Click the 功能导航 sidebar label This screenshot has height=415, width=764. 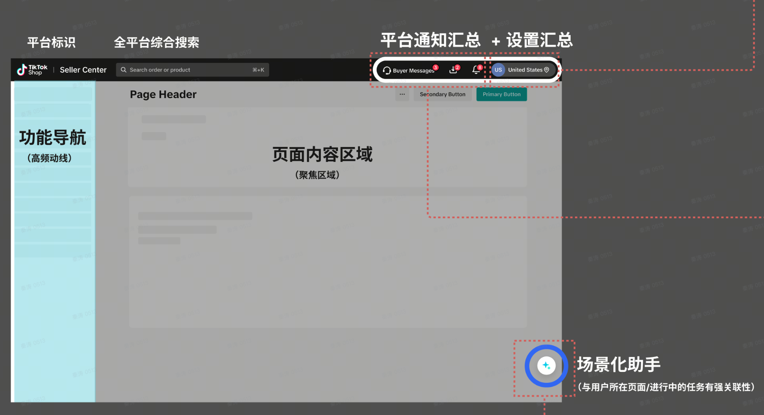tap(52, 138)
